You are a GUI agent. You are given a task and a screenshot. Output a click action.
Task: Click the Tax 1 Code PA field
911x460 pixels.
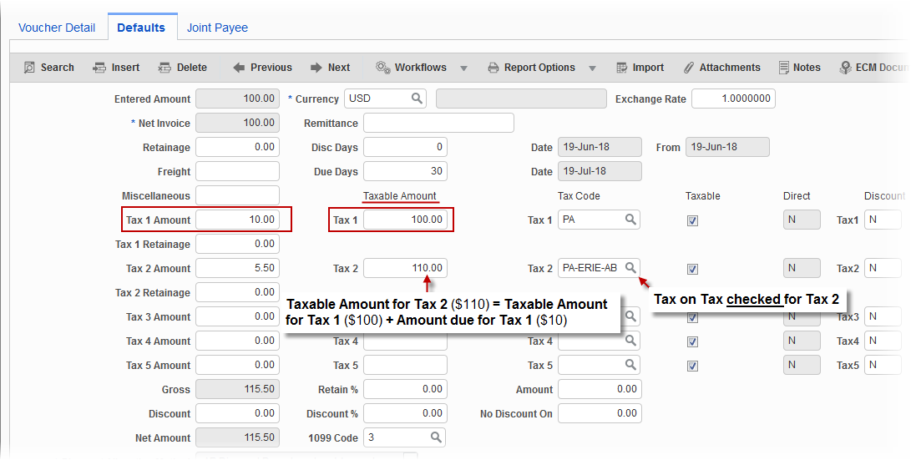pyautogui.click(x=599, y=220)
